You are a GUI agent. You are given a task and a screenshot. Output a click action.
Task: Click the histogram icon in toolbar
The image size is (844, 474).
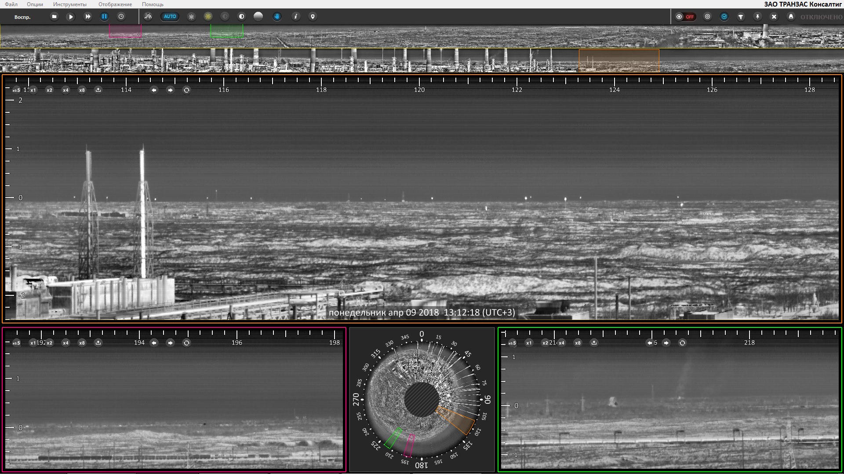(148, 17)
